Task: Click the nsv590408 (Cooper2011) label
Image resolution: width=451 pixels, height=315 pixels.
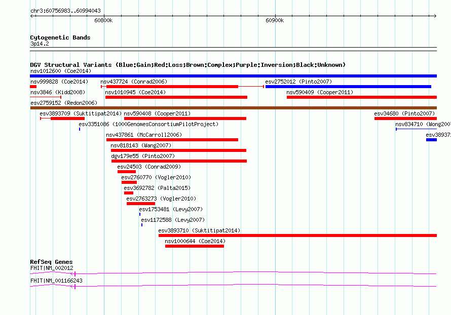Action: pyautogui.click(x=157, y=113)
